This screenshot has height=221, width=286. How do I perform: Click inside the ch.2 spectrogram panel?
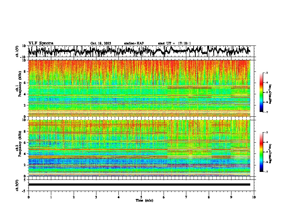click(x=139, y=148)
